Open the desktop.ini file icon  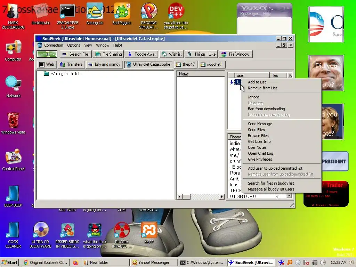40,14
